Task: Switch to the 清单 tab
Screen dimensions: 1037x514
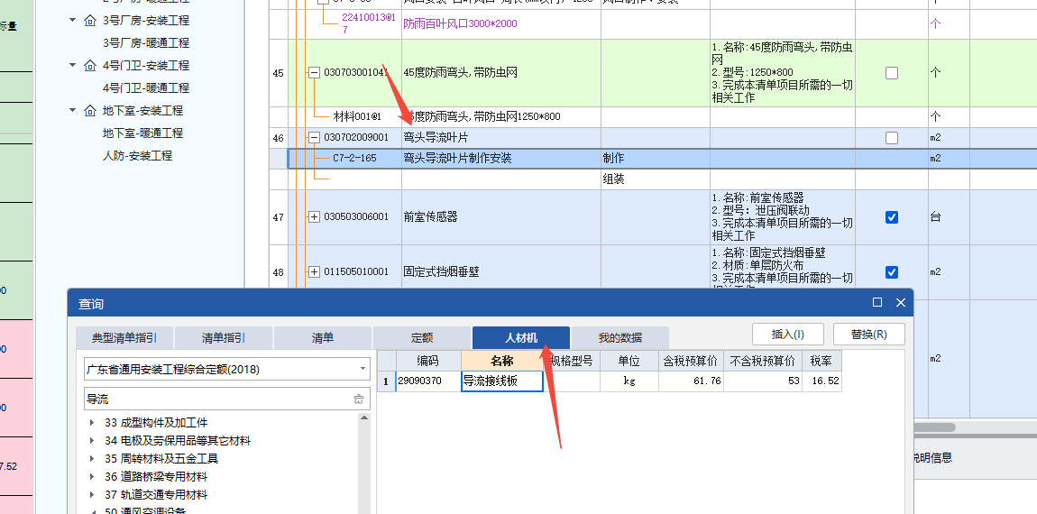Action: pyautogui.click(x=323, y=338)
